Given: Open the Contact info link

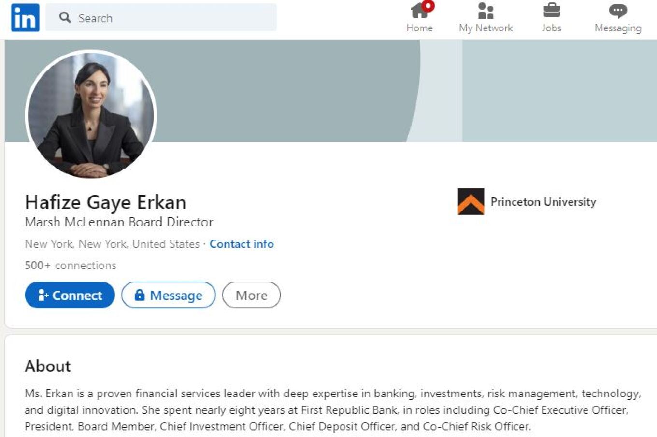Looking at the screenshot, I should coord(242,244).
